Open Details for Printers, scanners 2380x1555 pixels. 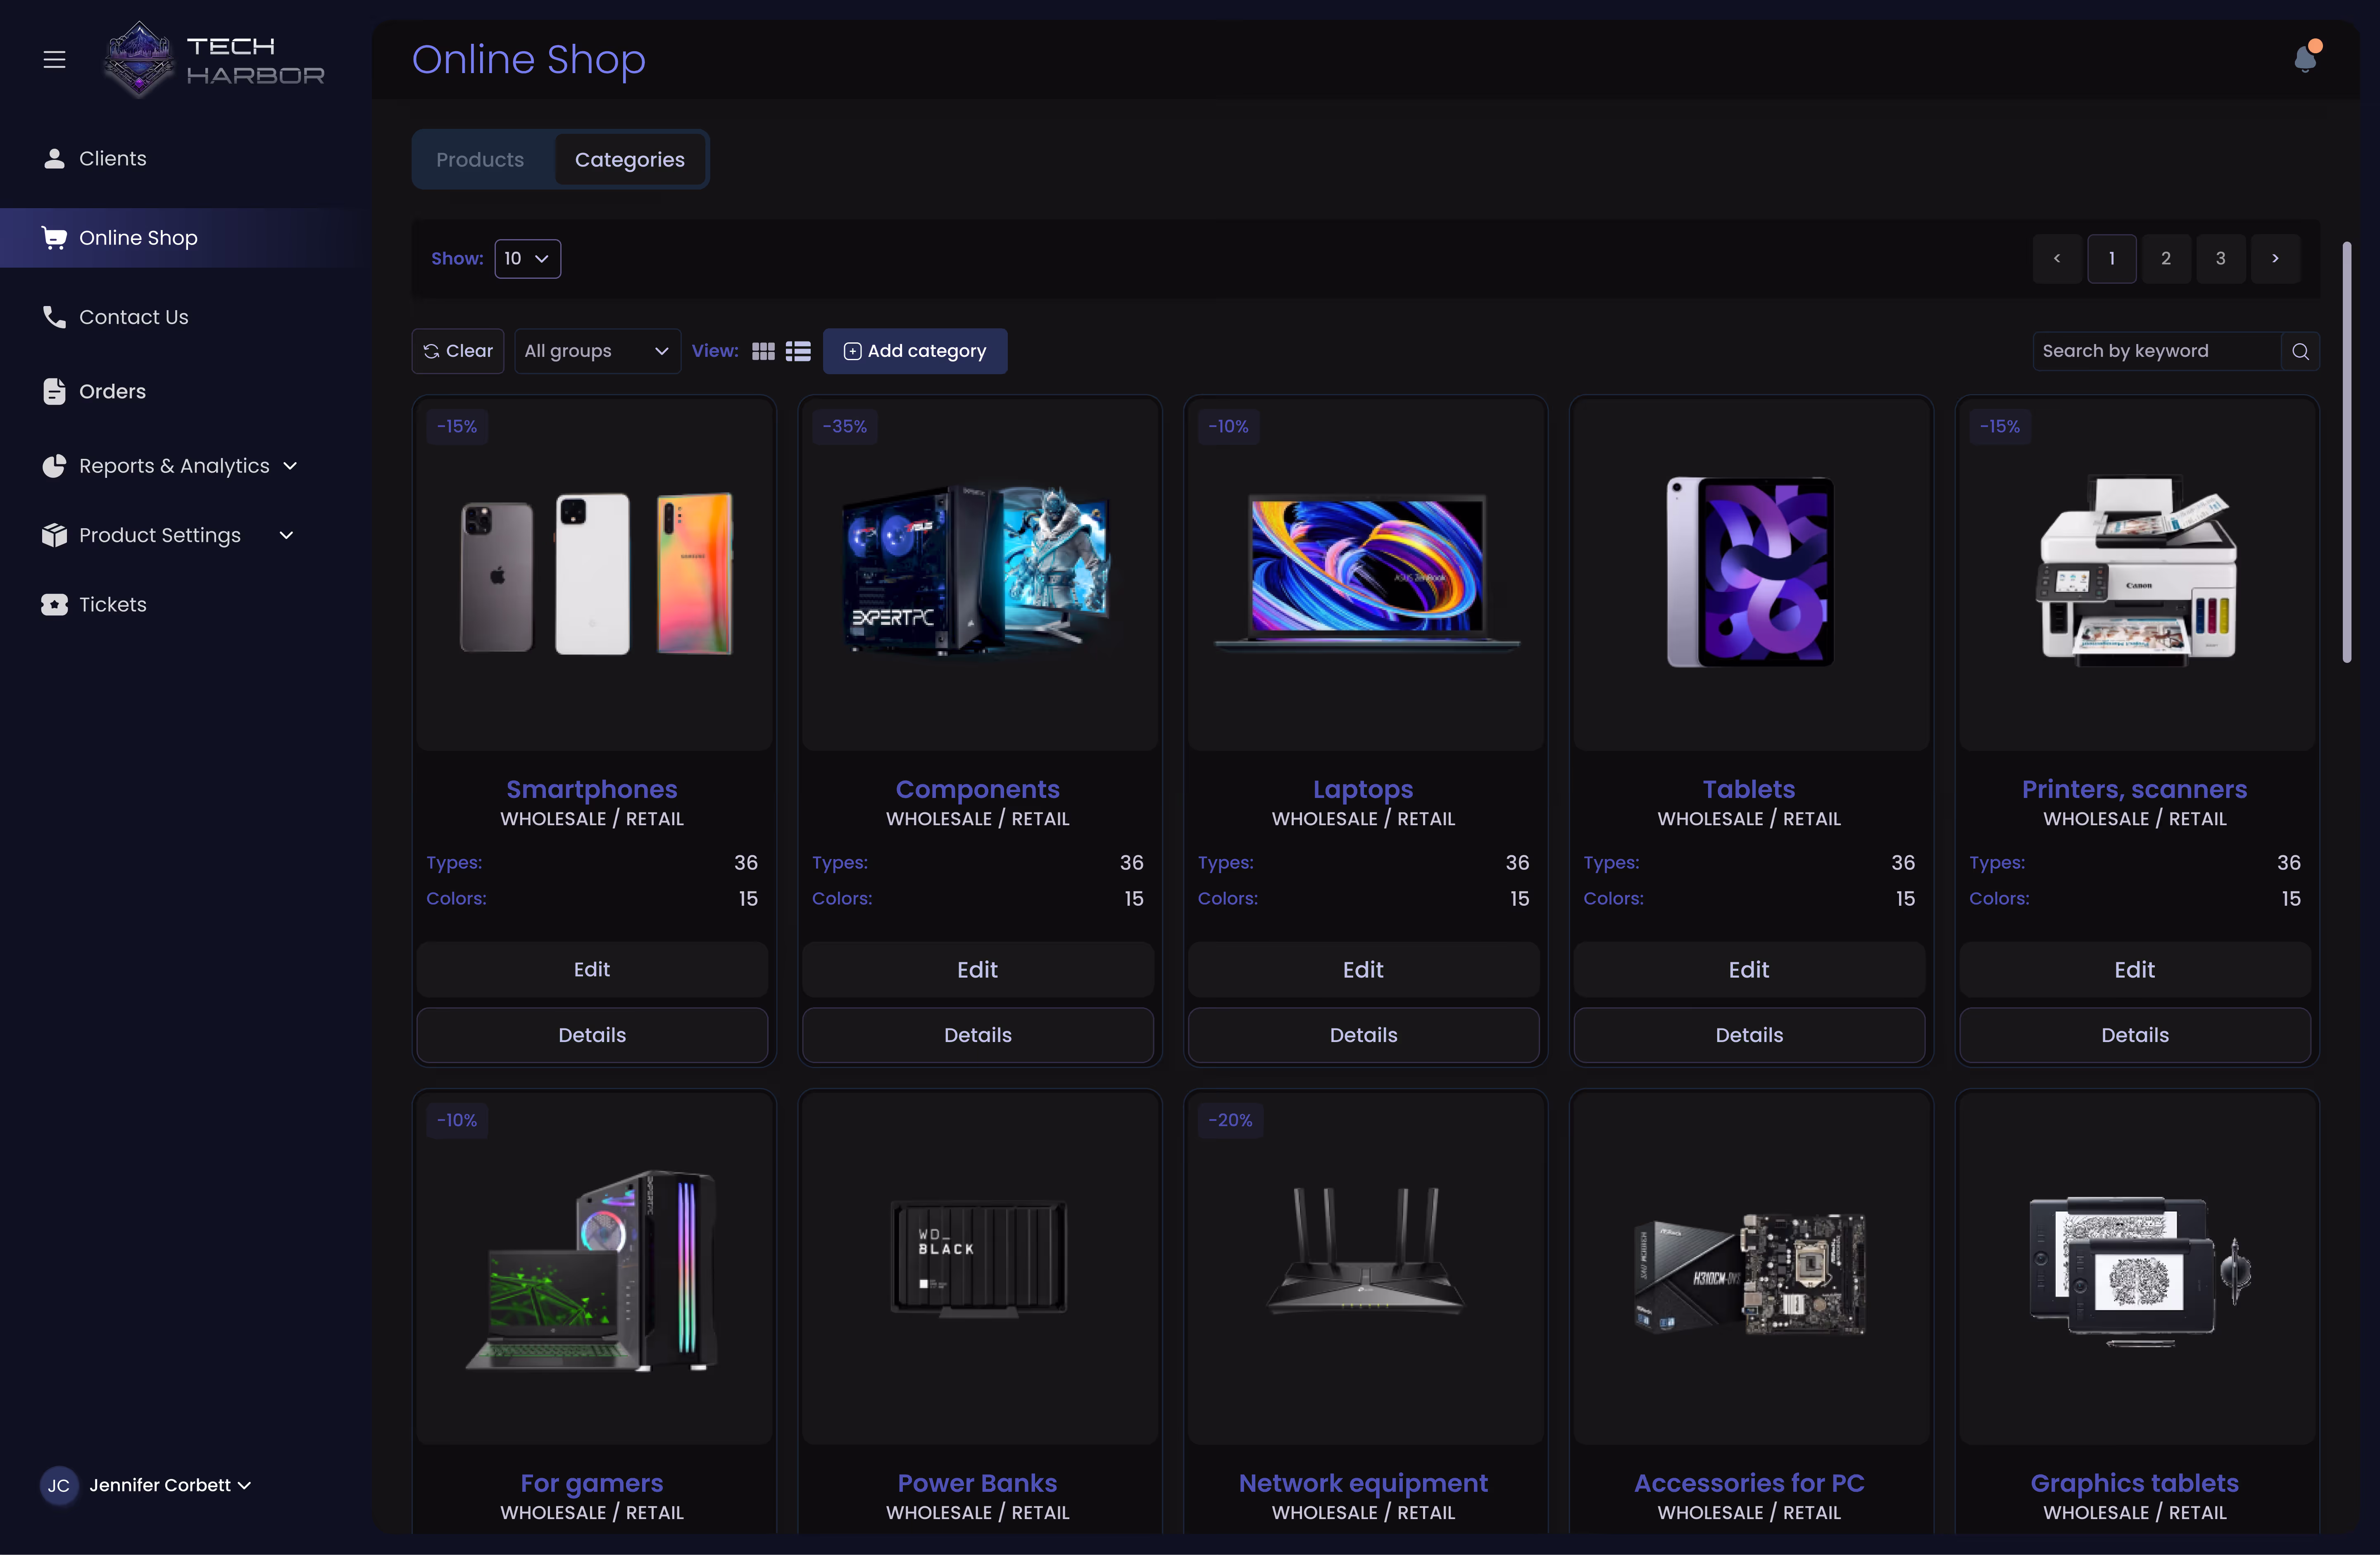point(2135,1036)
